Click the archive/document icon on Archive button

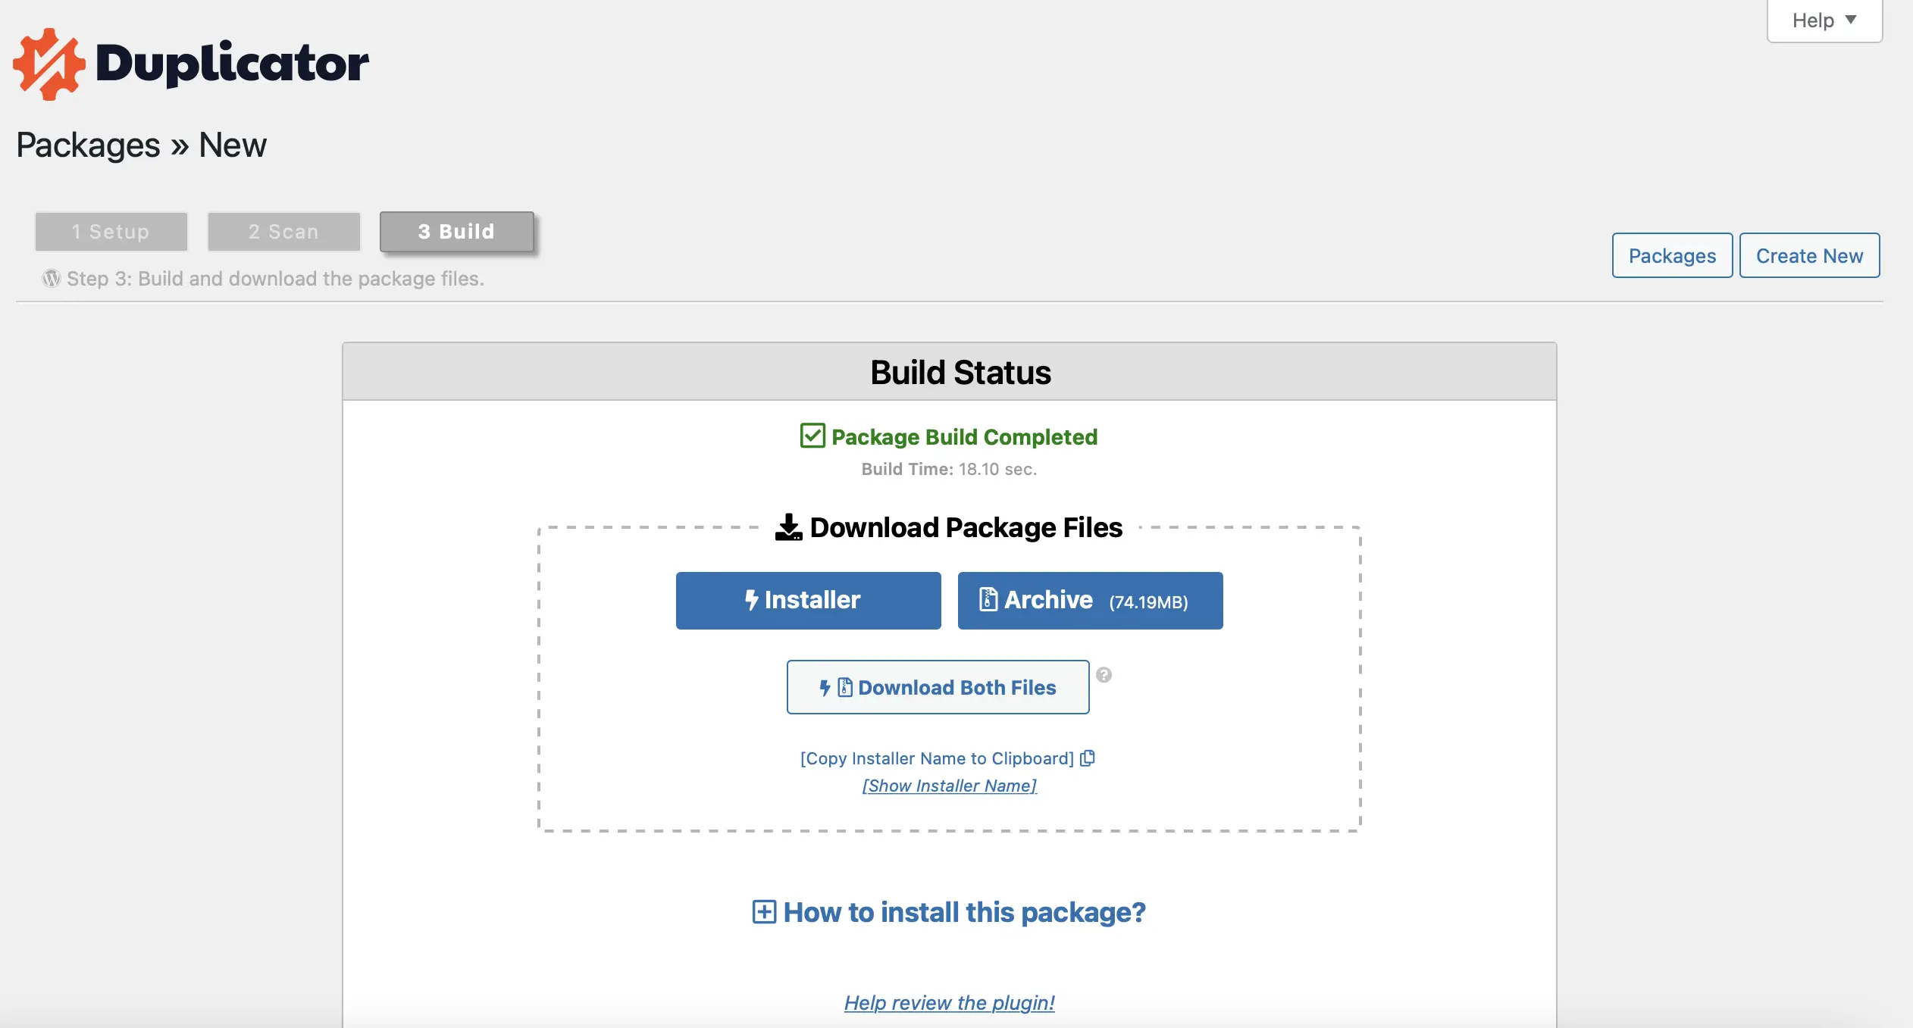(988, 600)
